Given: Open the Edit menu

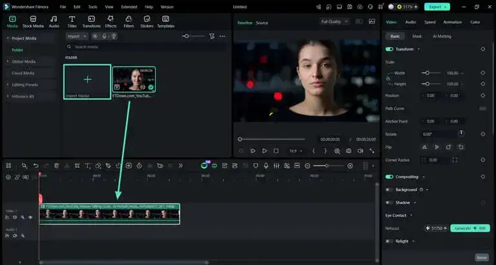Looking at the screenshot, I should click(77, 6).
